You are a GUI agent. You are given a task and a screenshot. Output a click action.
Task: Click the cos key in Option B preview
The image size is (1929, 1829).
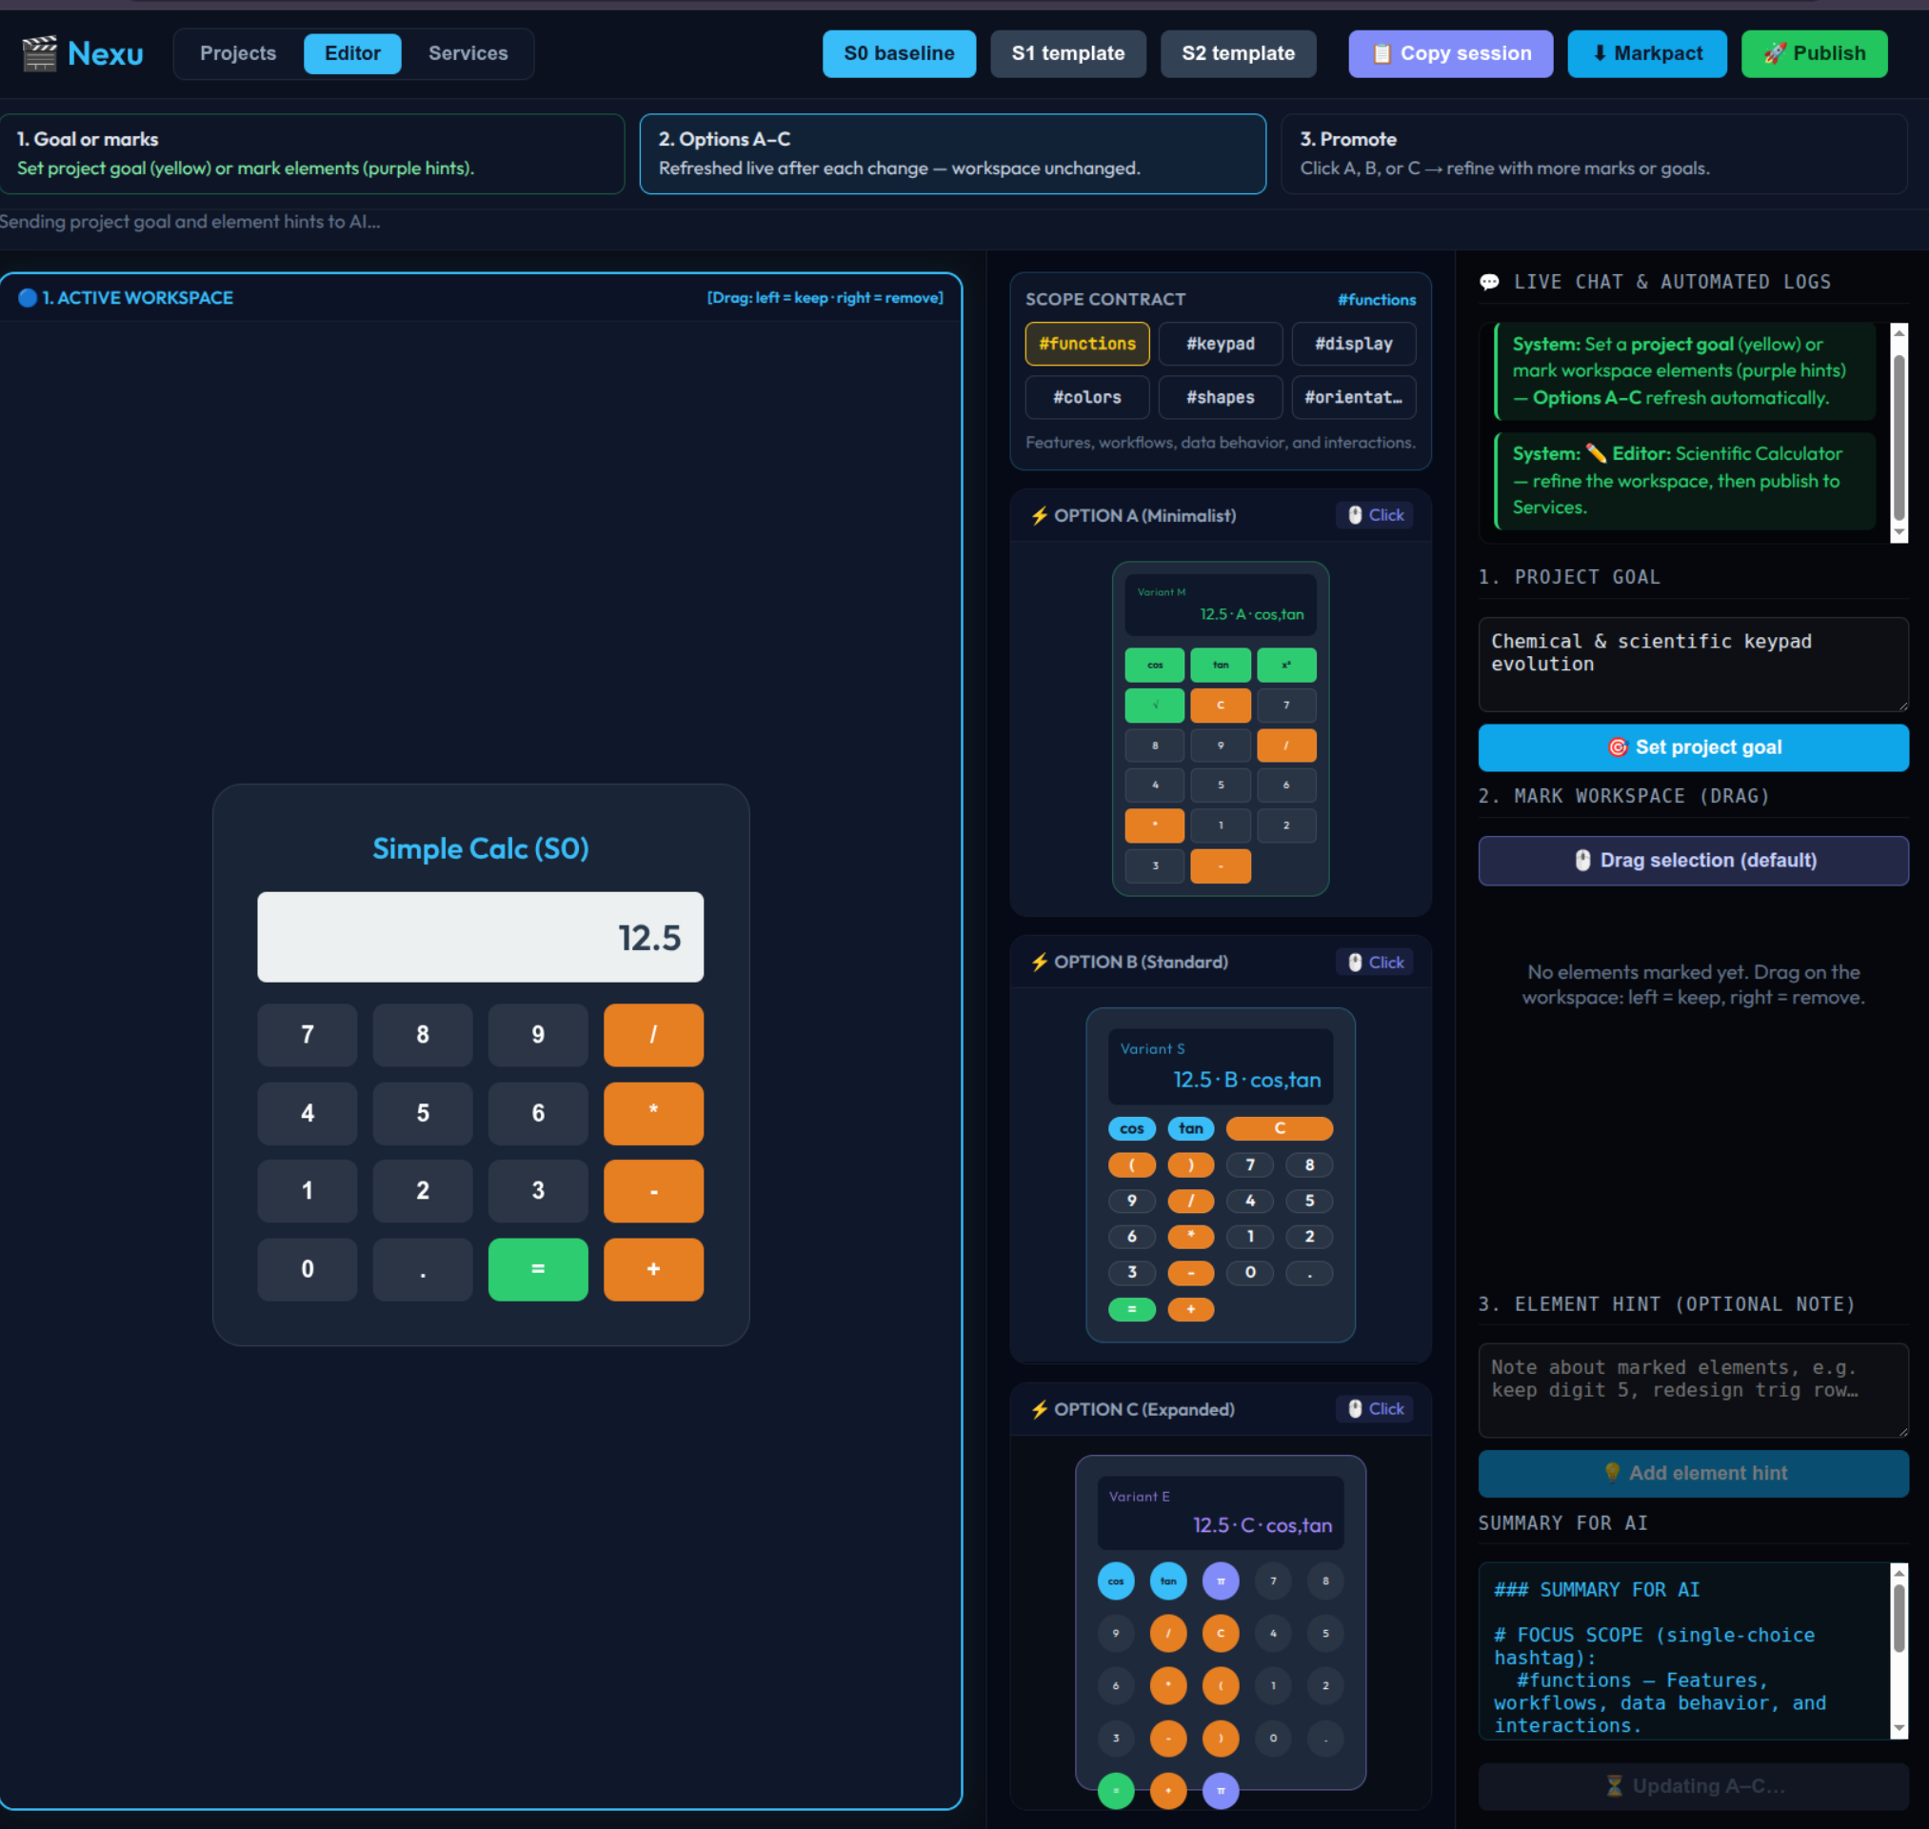(1132, 1128)
